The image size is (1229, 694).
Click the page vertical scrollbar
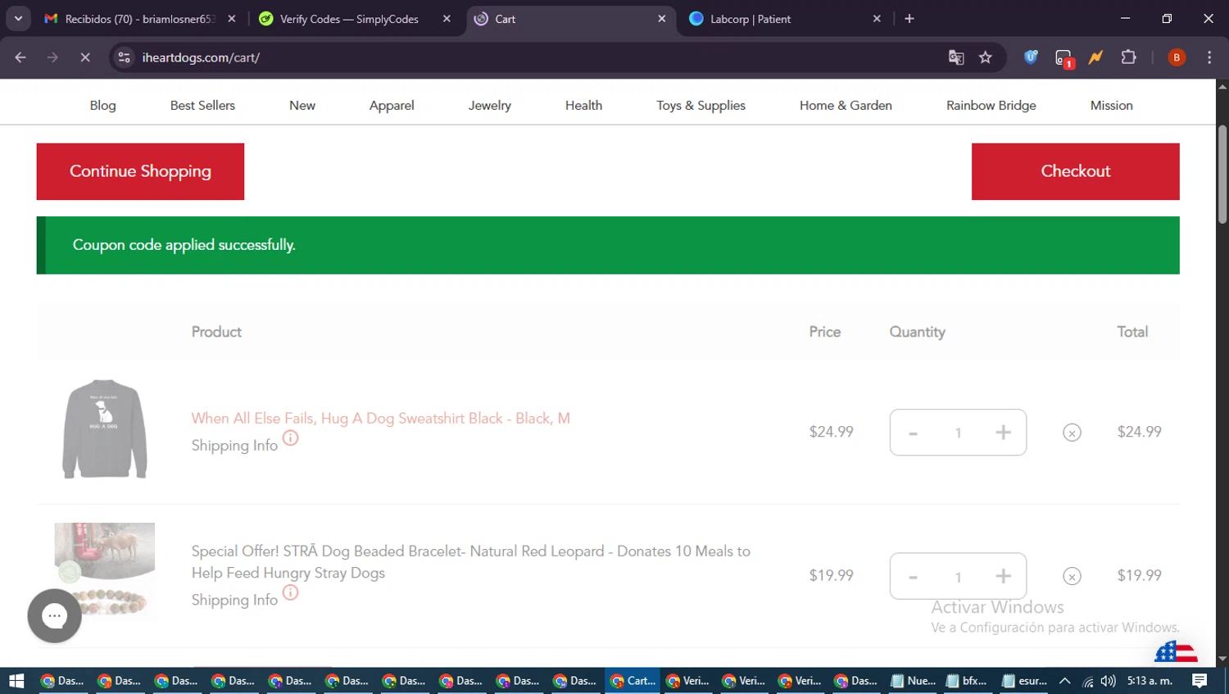point(1222,174)
